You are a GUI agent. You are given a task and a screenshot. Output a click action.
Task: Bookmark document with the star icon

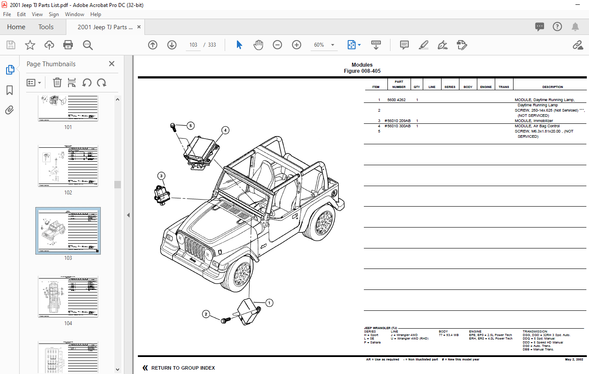point(30,45)
